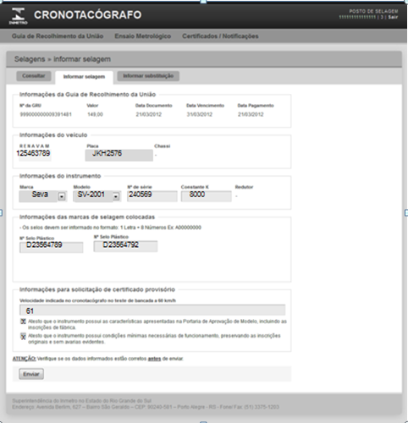
Task: Open the Ensaio Metrológico menu
Action: [x=143, y=36]
